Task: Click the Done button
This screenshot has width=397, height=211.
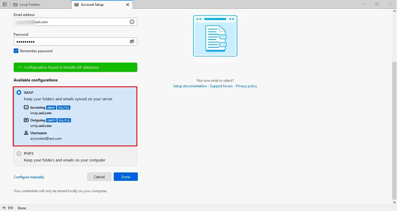Action: tap(126, 177)
